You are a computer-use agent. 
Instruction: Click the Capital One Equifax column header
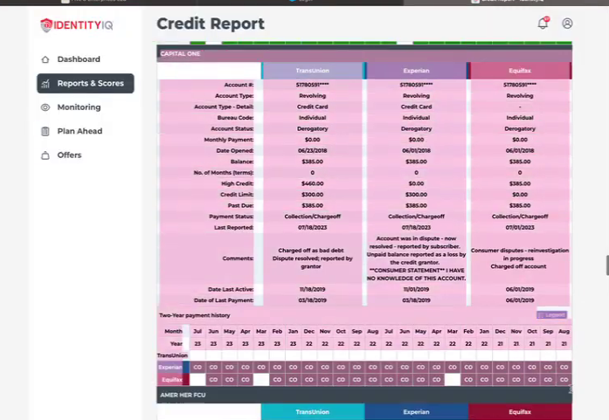click(520, 71)
